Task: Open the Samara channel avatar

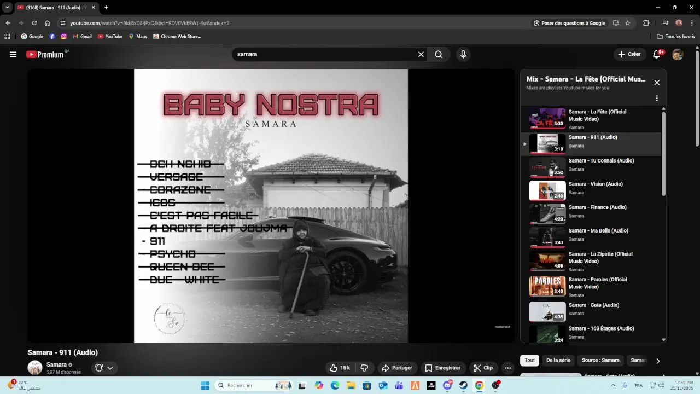Action: [35, 368]
